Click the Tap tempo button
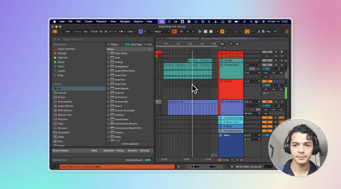 [86, 31]
